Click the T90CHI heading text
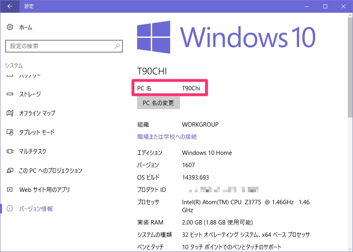Screen dimensions: 353x252 click(x=152, y=71)
